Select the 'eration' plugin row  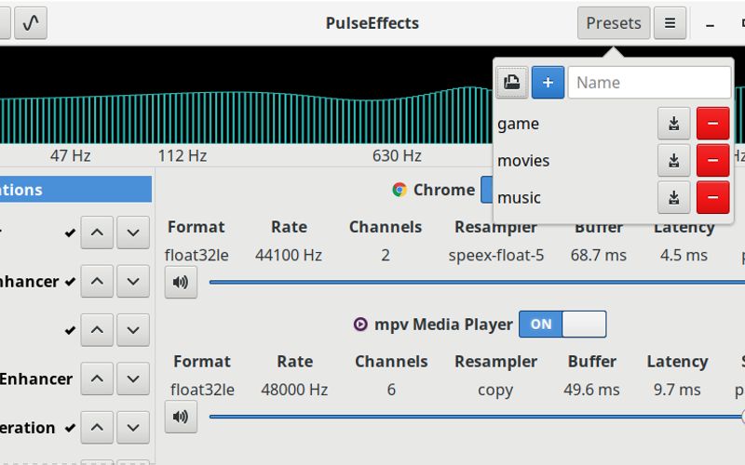pos(28,428)
